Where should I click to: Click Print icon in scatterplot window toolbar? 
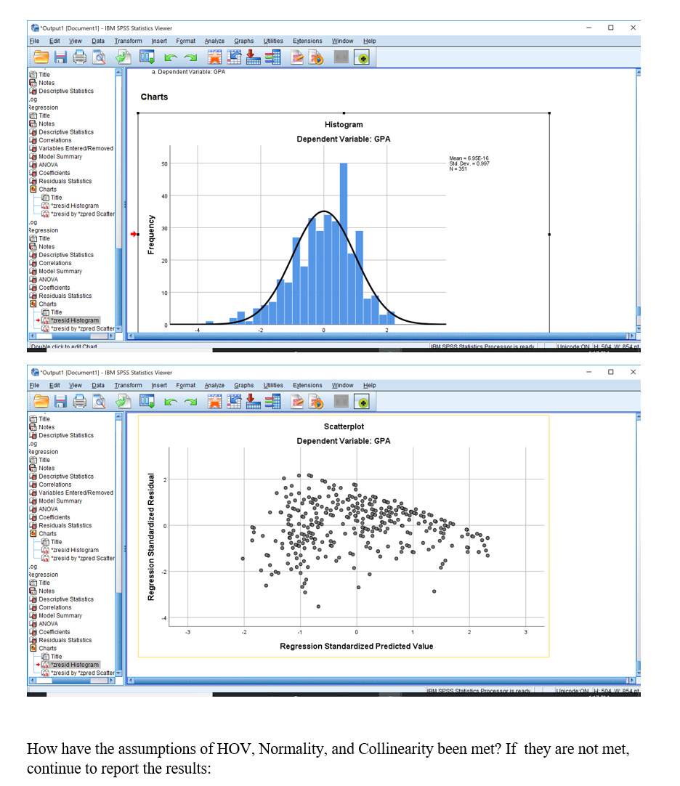(80, 402)
